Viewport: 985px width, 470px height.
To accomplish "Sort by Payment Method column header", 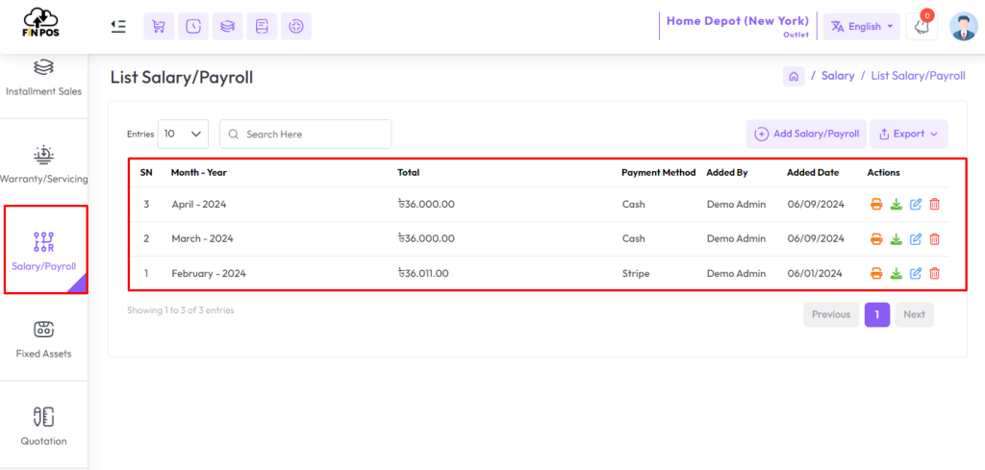I will [x=658, y=173].
